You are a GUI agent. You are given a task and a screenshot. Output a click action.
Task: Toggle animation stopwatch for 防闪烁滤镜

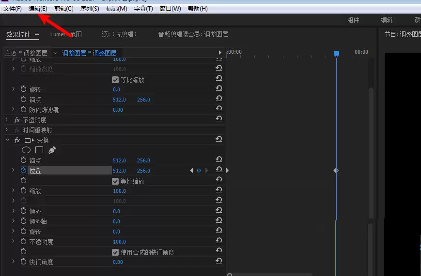[x=24, y=109]
